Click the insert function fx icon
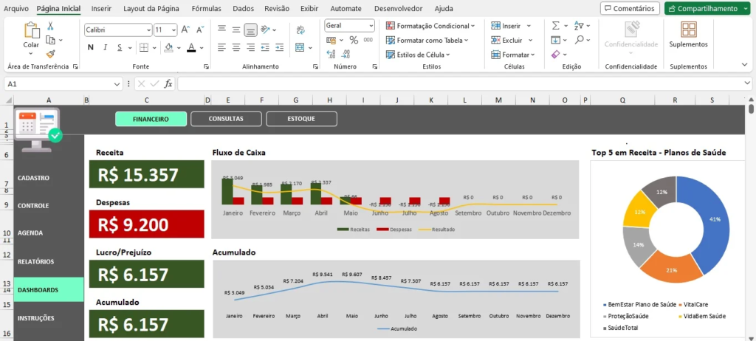Image resolution: width=756 pixels, height=341 pixels. 168,84
